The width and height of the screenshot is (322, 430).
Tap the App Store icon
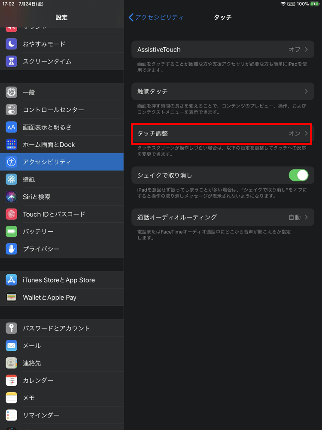(x=11, y=280)
